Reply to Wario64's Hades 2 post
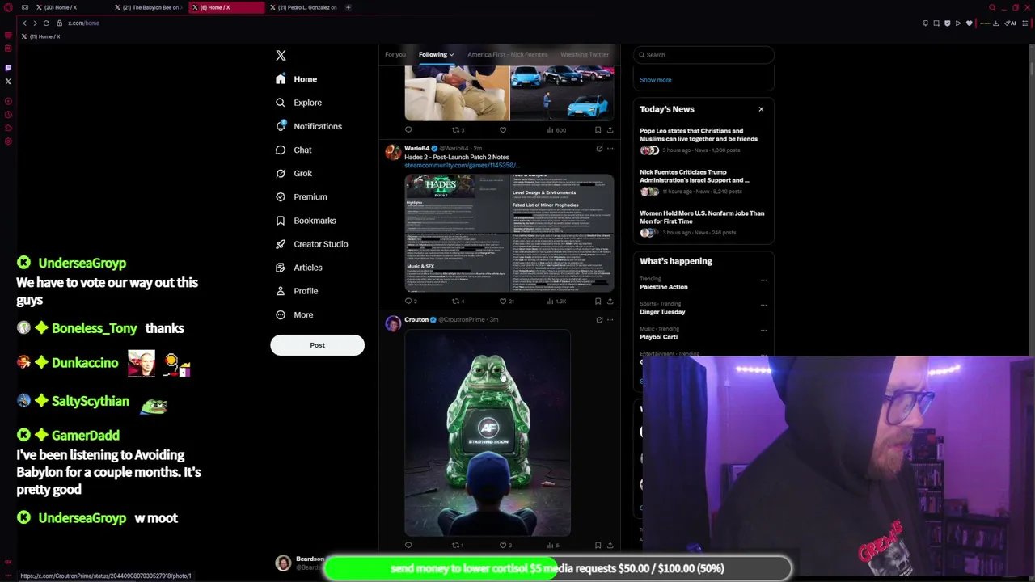The width and height of the screenshot is (1035, 582). (409, 301)
